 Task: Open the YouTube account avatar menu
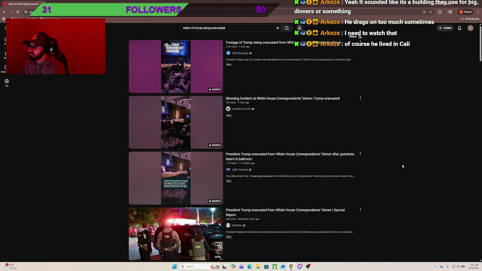470,28
